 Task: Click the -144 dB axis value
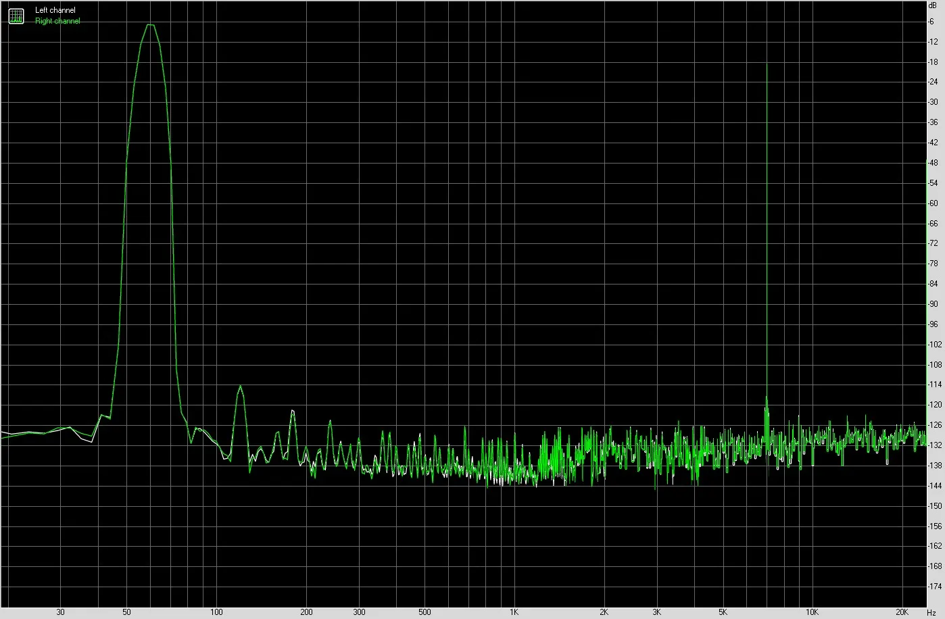(x=935, y=486)
